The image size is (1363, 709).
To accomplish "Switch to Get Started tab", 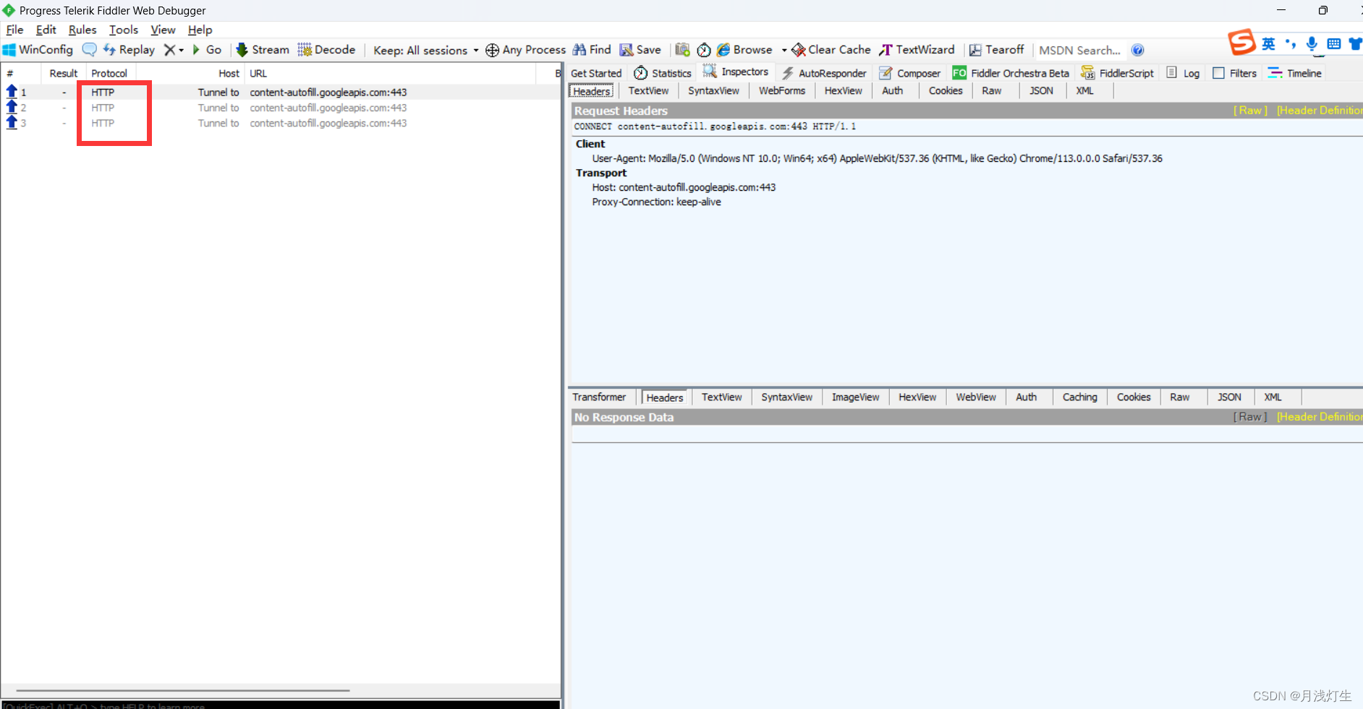I will [596, 73].
